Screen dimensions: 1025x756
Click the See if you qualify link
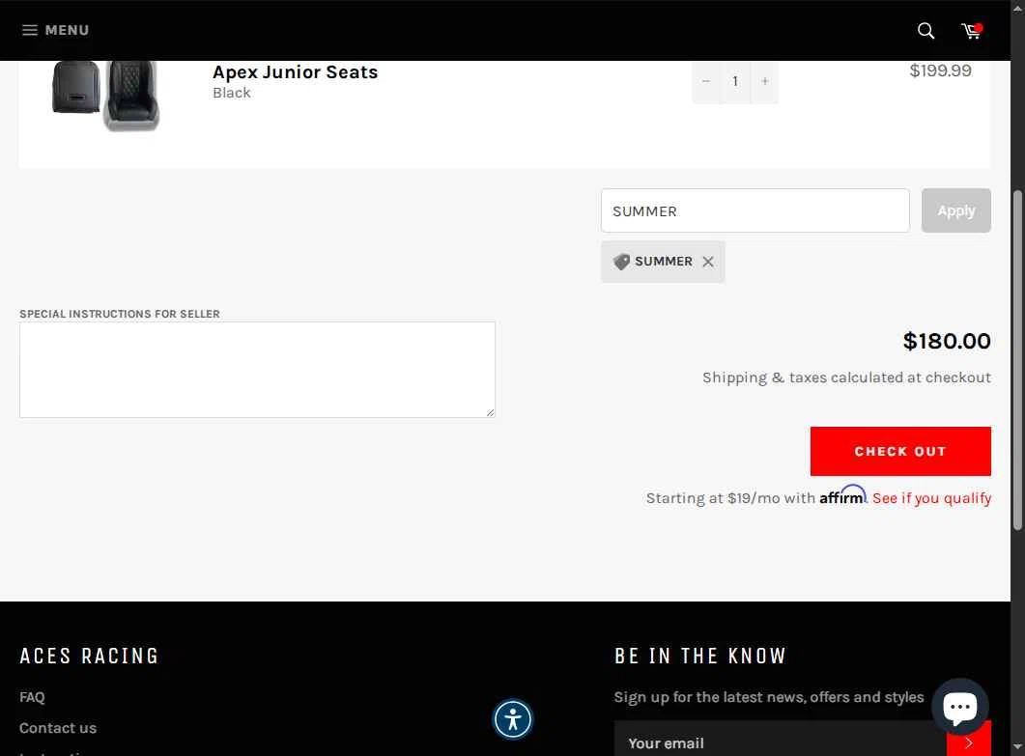point(931,498)
